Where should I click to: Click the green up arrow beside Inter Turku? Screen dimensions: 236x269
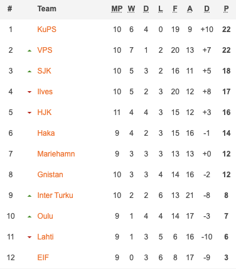29,195
